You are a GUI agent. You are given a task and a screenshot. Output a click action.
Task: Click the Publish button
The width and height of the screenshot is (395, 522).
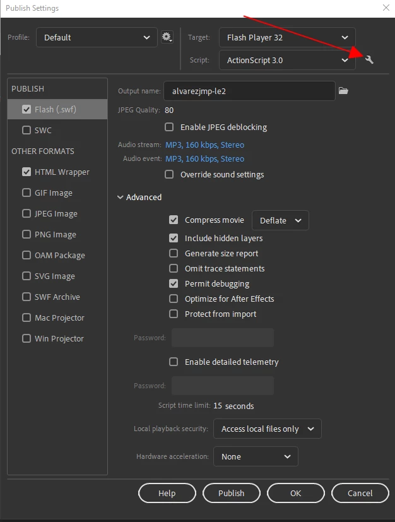pyautogui.click(x=231, y=493)
